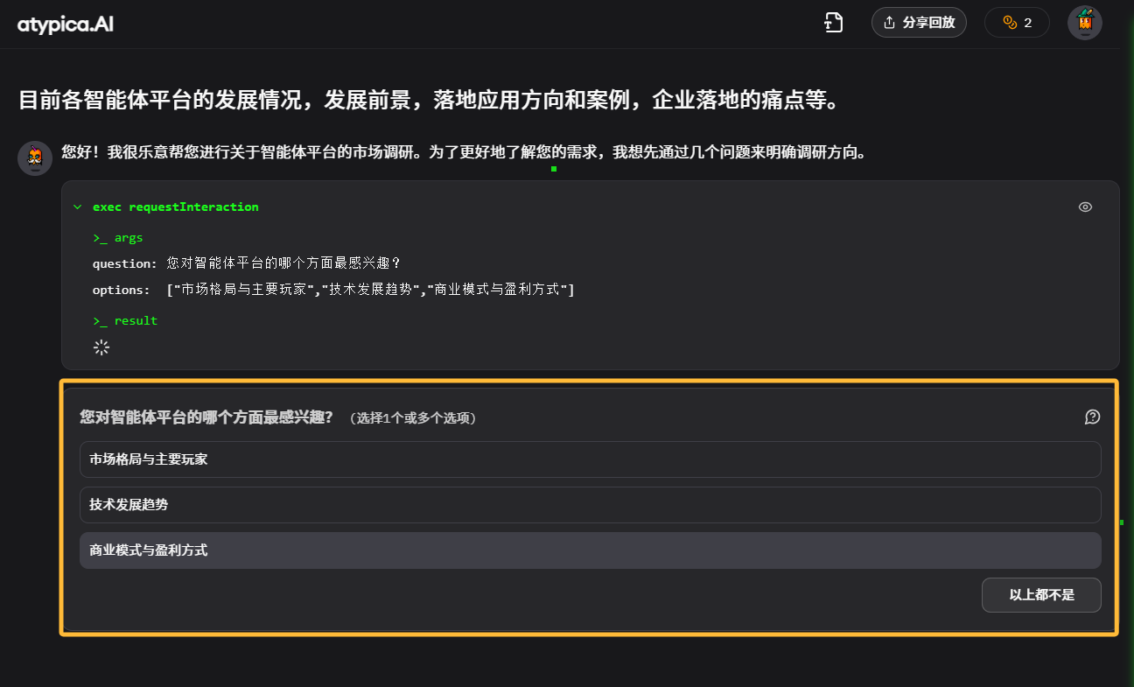Viewport: 1134px width, 687px height.
Task: Click the assistant bot avatar beside greeting
Action: pos(35,158)
